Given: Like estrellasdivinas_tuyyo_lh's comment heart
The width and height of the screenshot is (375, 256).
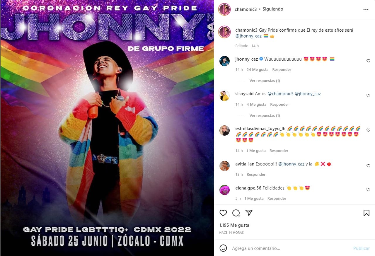Looking at the screenshot, I should tap(369, 130).
